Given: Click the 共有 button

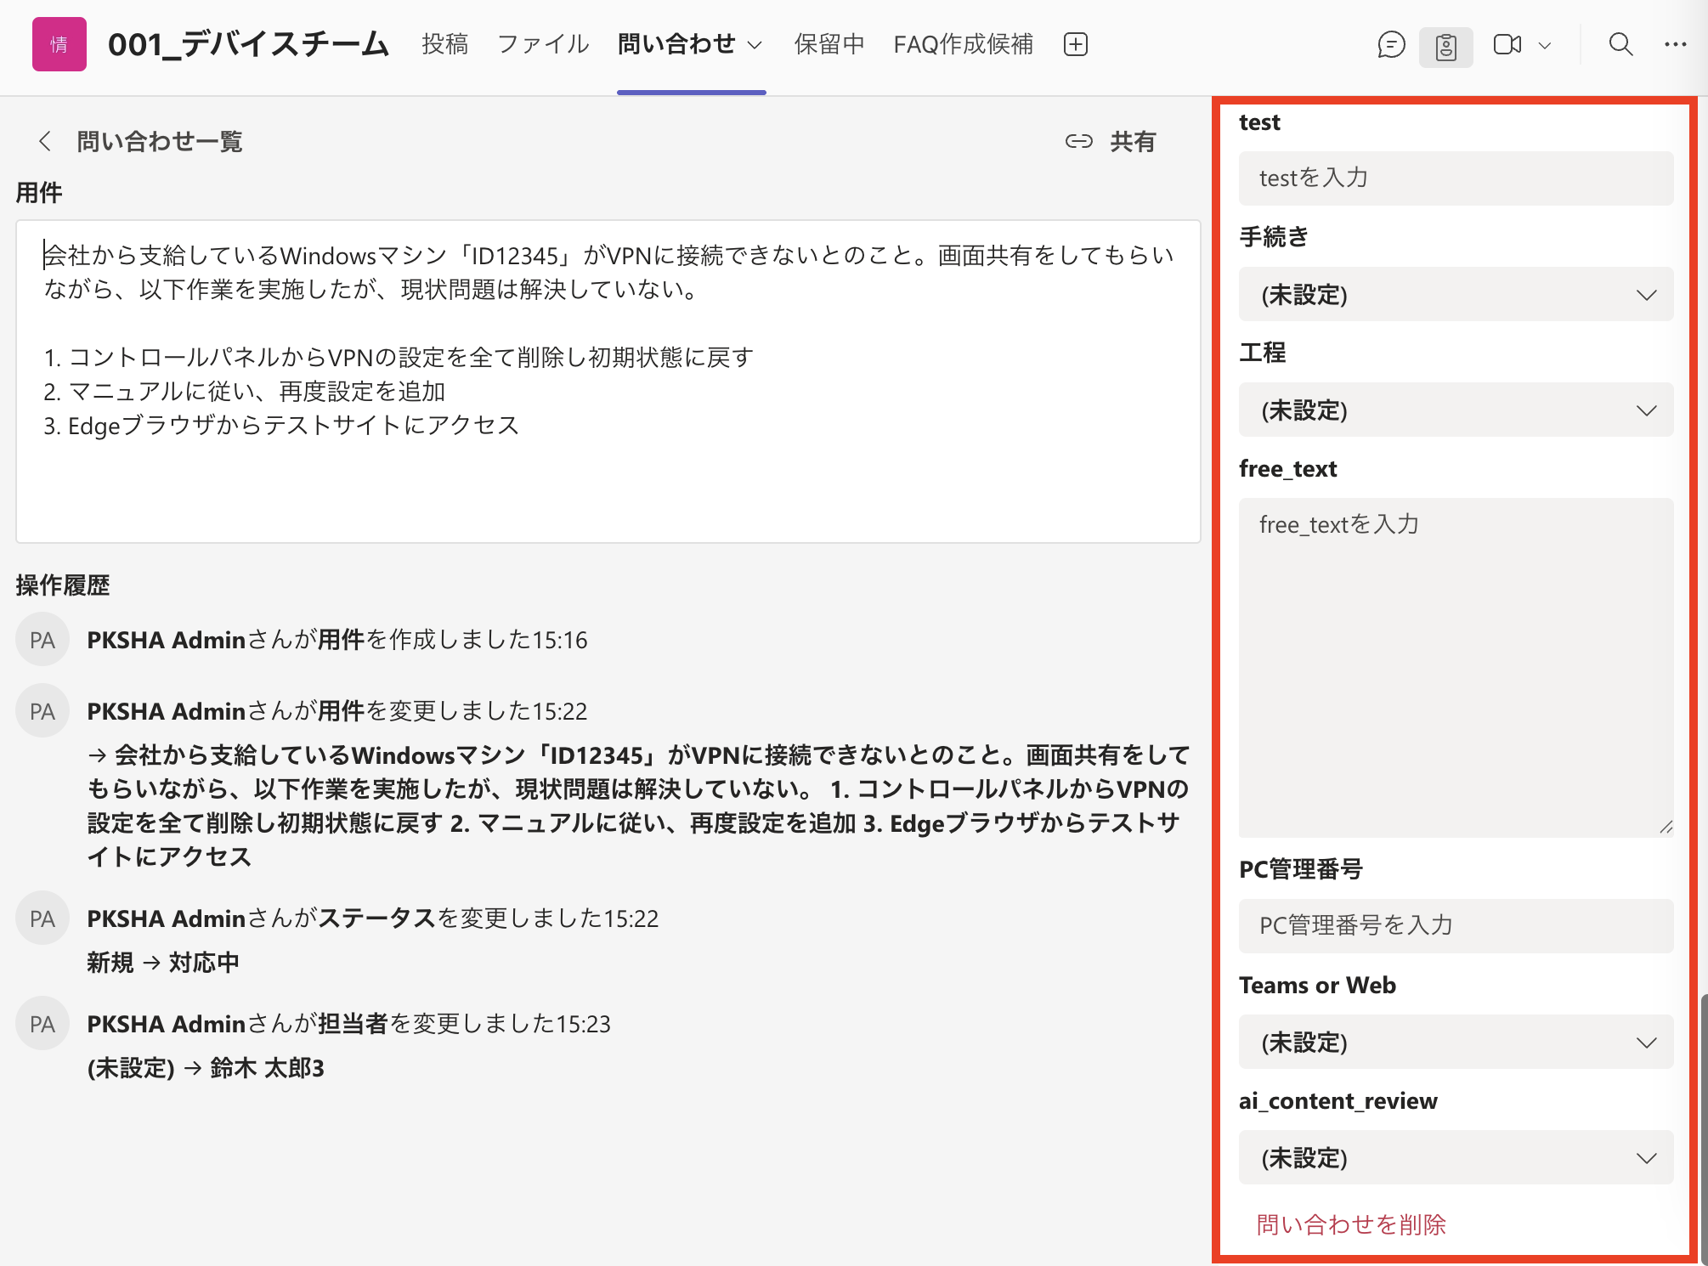Looking at the screenshot, I should pyautogui.click(x=1133, y=141).
